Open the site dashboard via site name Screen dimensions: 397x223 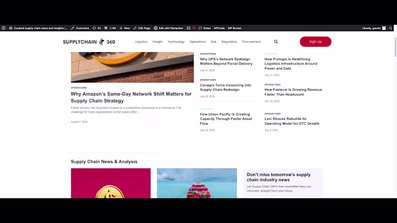tap(38, 28)
